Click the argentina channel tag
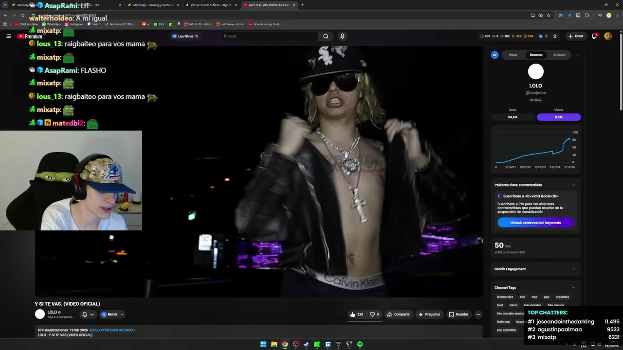Image resolution: width=623 pixels, height=350 pixels. (x=562, y=297)
